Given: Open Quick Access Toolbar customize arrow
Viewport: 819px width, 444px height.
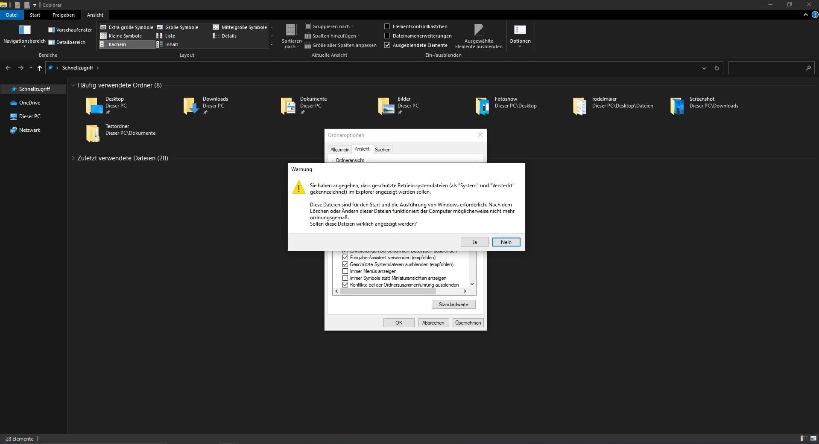Looking at the screenshot, I should tap(35, 5).
